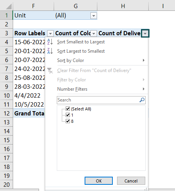Expand the Number Filters submenu arrow

(x=144, y=89)
